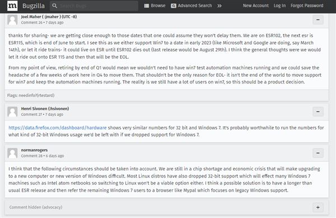Collapse comment 26 by Joel Maher
Viewport: 336px width, 218px height.
tap(318, 20)
